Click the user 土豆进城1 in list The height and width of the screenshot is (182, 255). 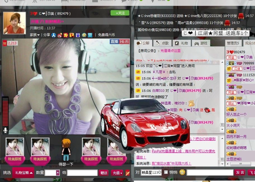pos(234,159)
